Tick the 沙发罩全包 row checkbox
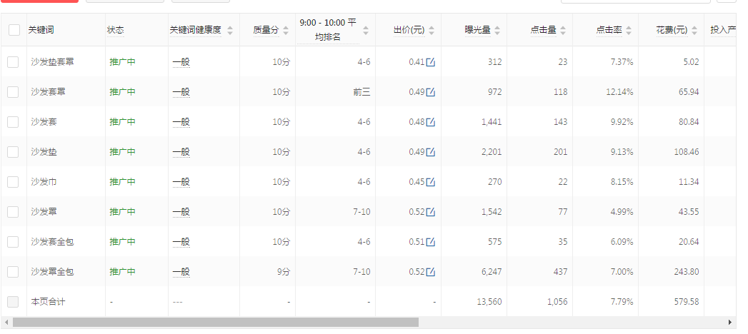Screen dimensions: 748x334 click(x=13, y=272)
